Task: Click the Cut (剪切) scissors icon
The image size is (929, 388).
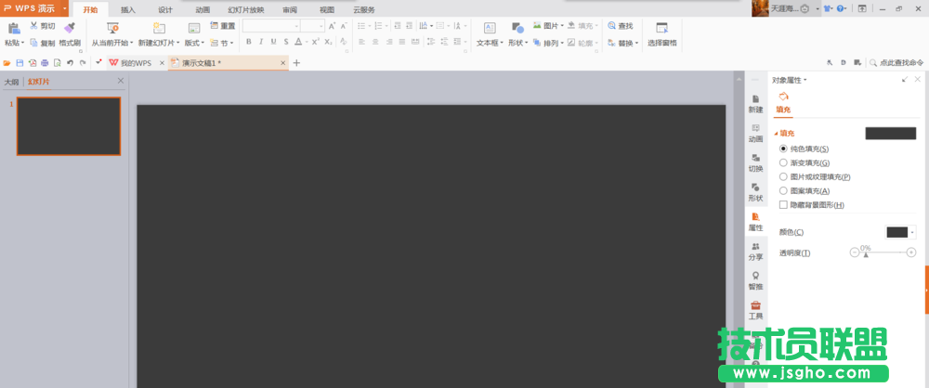Action: [34, 27]
